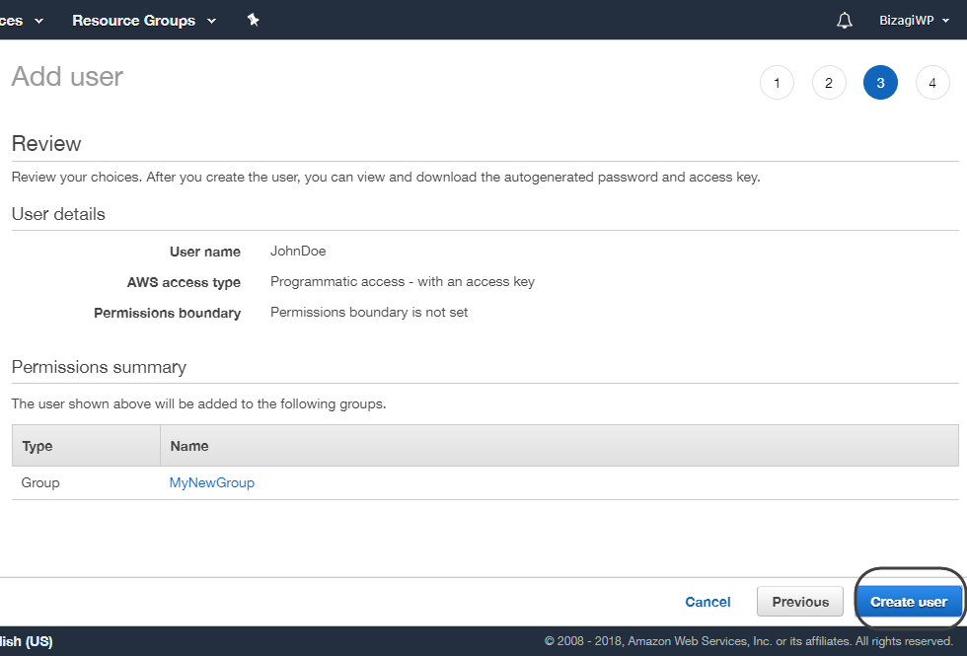Viewport: 967px width, 656px height.
Task: Click the Create user button
Action: click(x=908, y=602)
